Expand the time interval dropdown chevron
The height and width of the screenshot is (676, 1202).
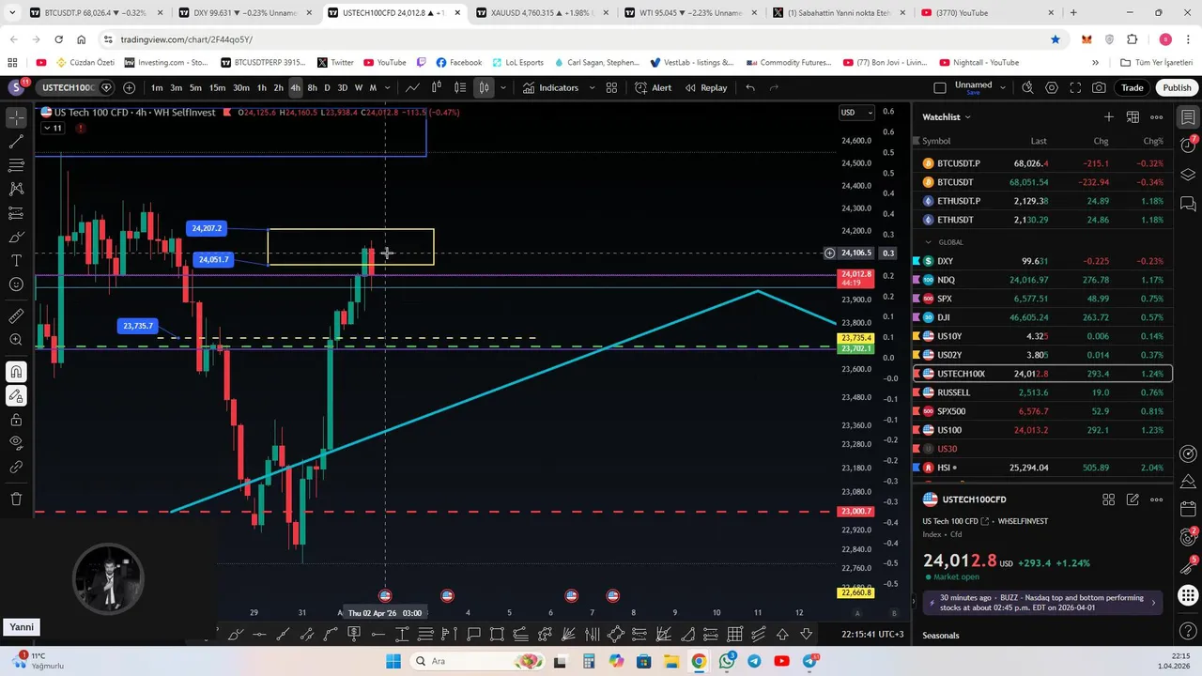click(x=389, y=87)
